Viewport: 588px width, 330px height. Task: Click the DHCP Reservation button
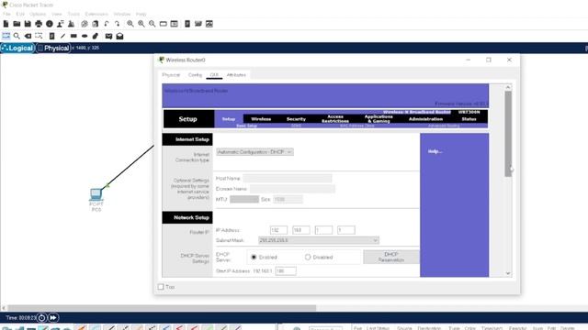point(391,257)
